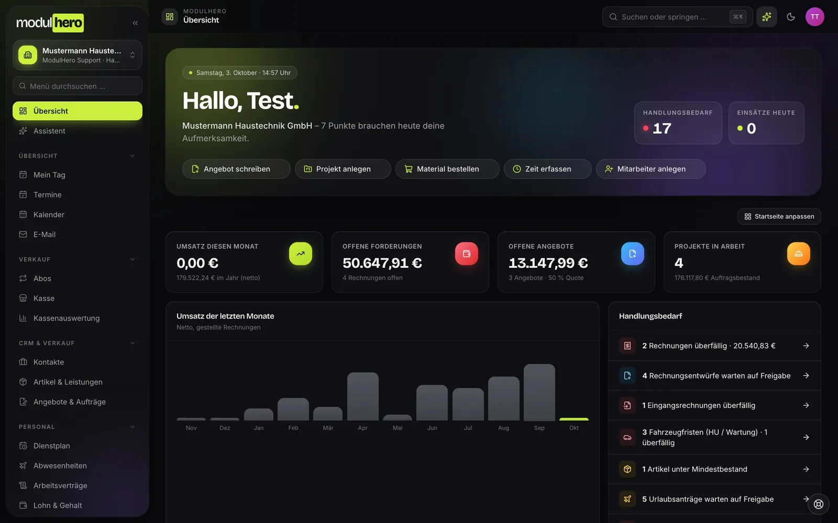Click the Einsätze heute 0 counter card

(x=766, y=123)
